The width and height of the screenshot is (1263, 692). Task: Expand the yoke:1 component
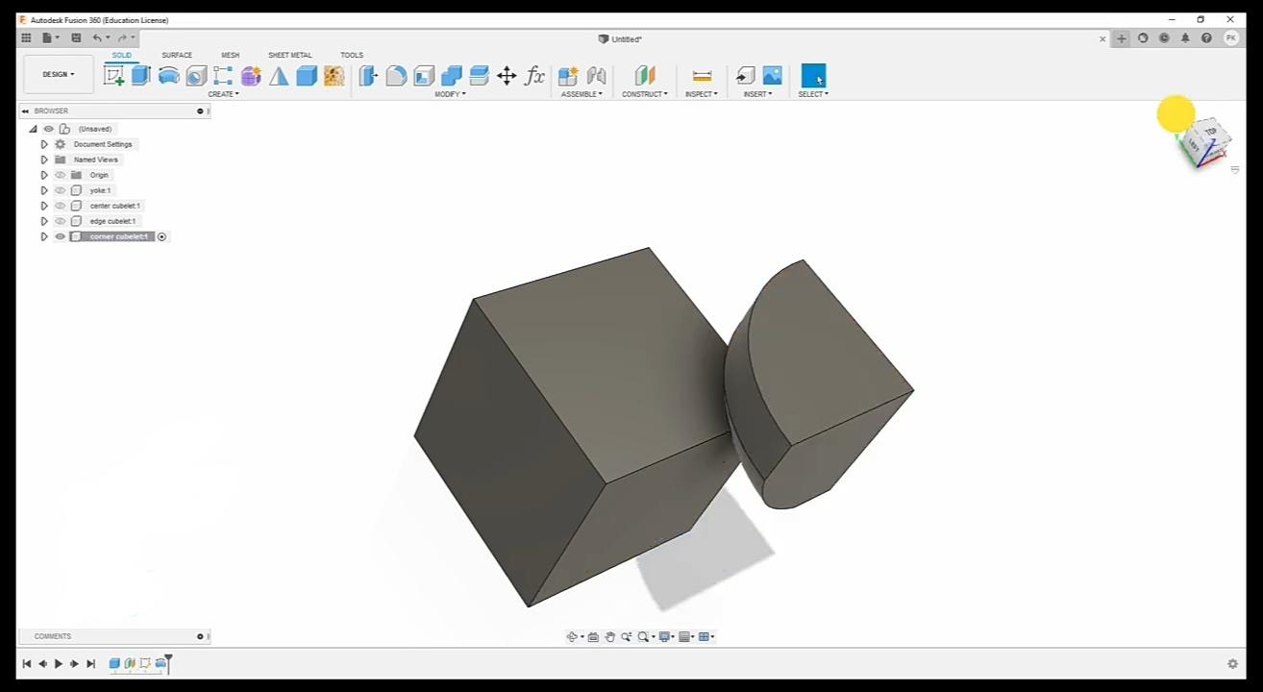click(44, 190)
